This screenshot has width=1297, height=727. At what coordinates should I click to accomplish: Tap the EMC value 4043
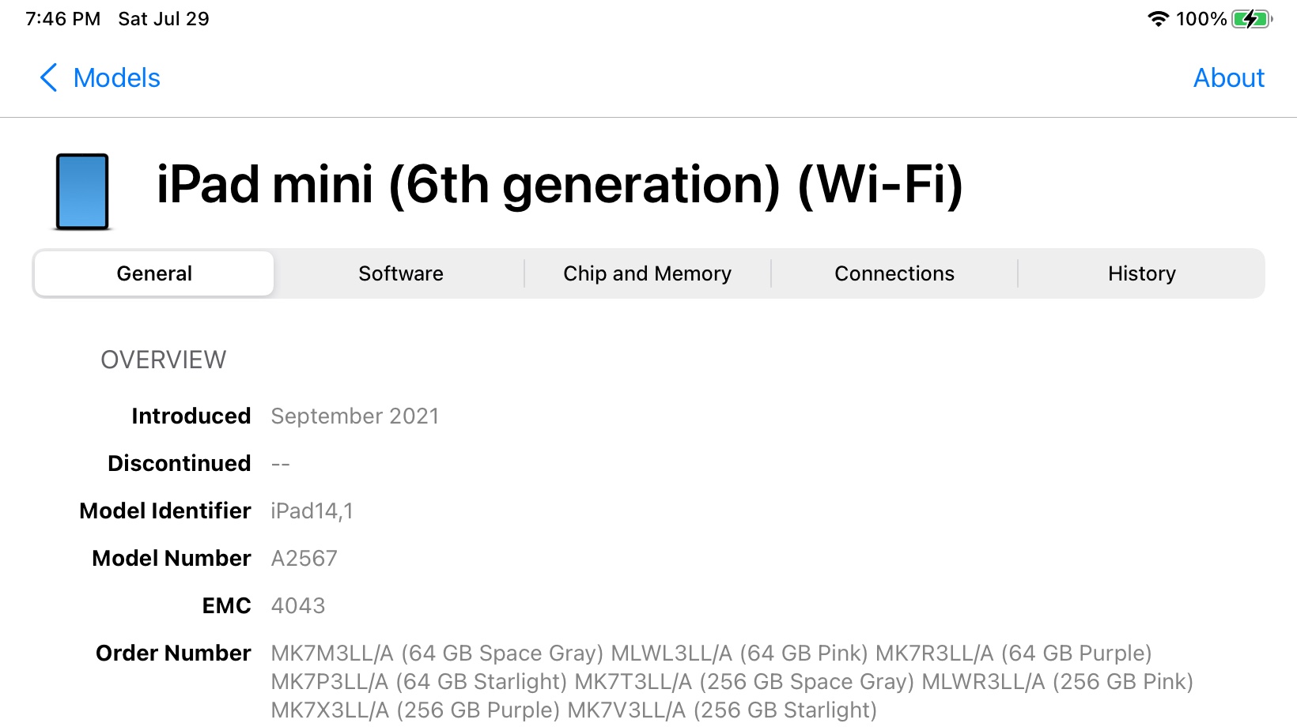click(297, 606)
